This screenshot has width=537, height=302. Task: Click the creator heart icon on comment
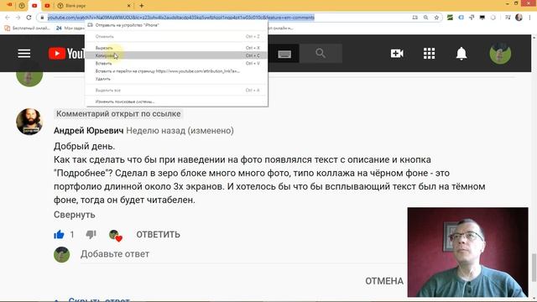[116, 235]
